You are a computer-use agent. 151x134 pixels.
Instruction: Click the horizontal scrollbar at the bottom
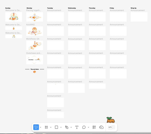point(92,132)
